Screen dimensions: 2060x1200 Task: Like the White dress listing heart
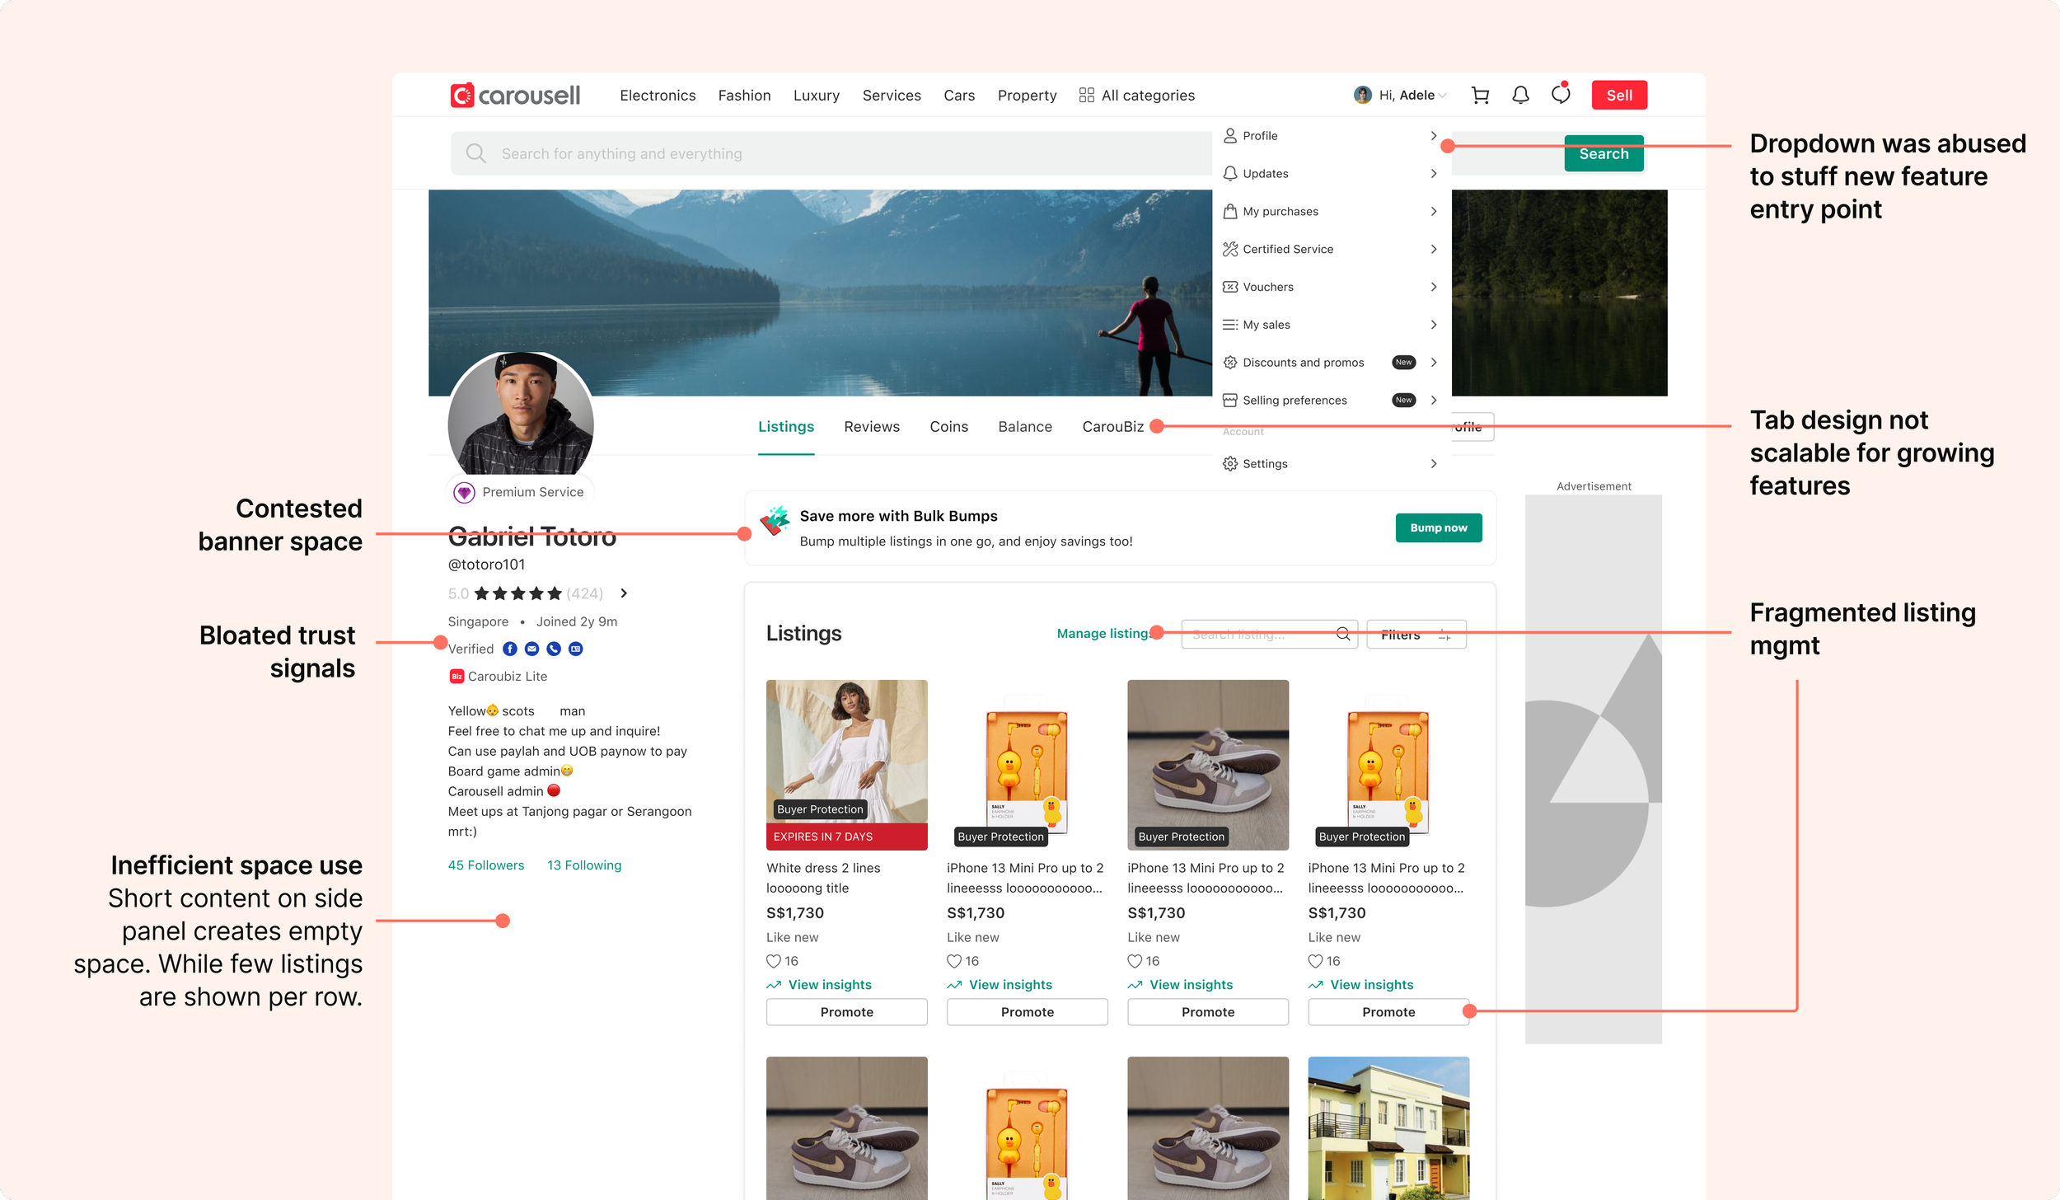[x=773, y=961]
